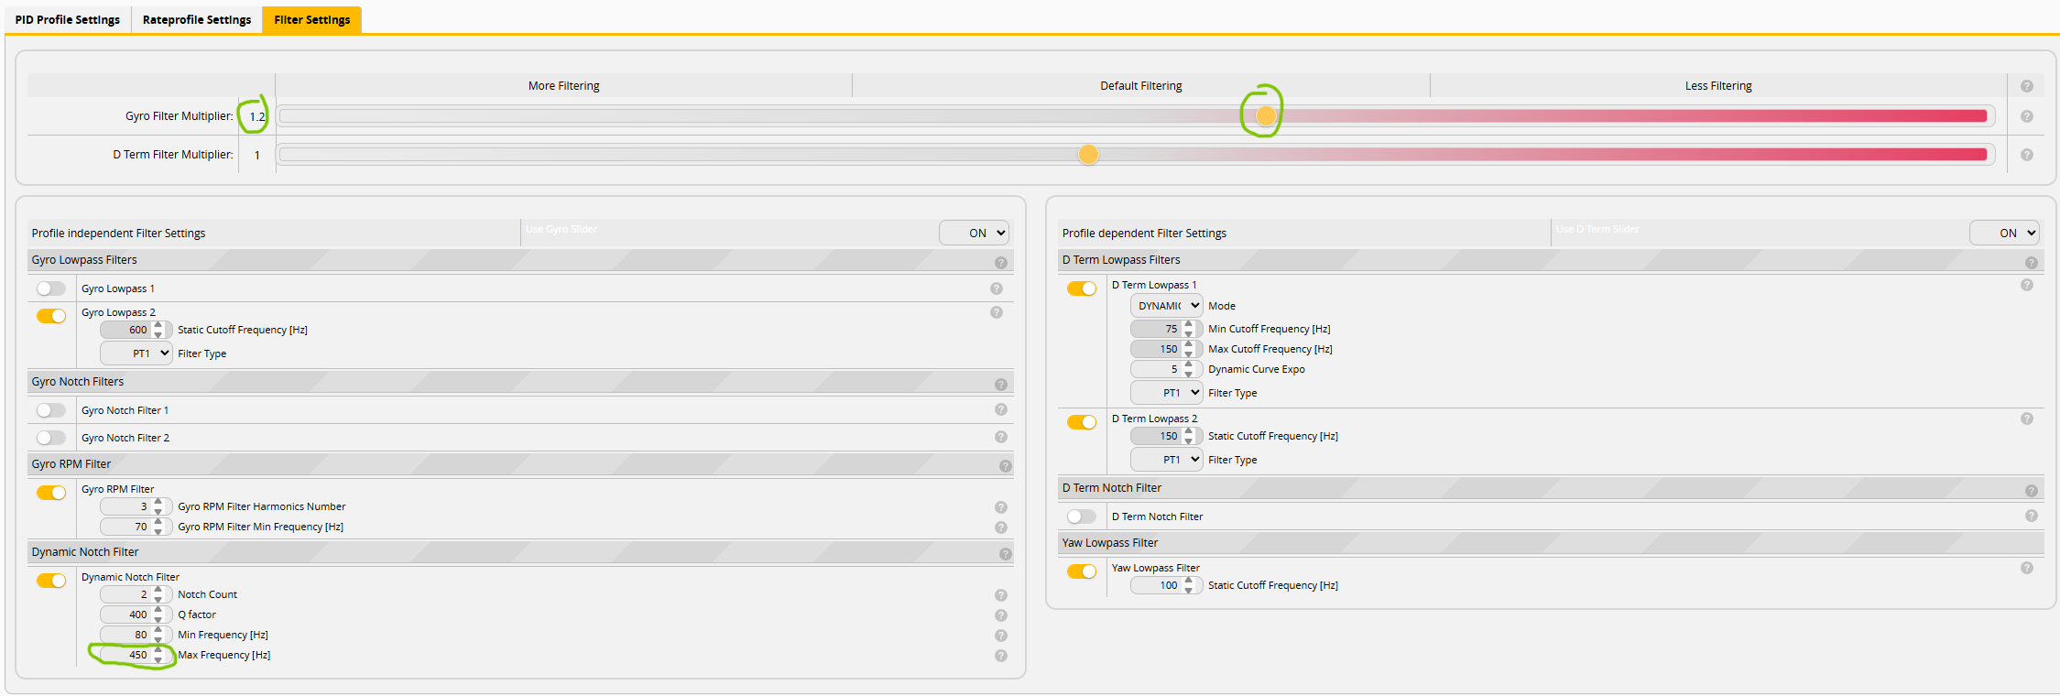
Task: Click help icon for Gyro RPM Filter Harmonics Number
Action: point(1000,507)
